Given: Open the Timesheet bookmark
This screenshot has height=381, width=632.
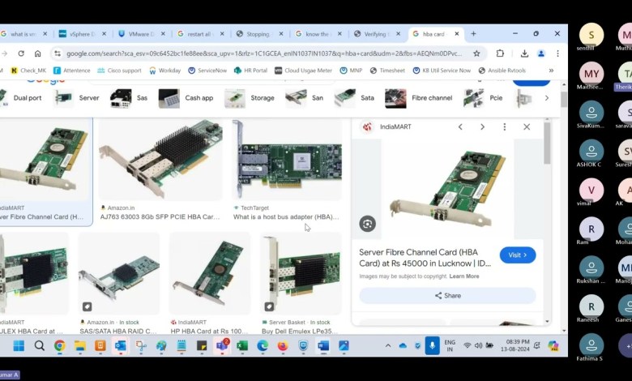Looking at the screenshot, I should coord(387,71).
